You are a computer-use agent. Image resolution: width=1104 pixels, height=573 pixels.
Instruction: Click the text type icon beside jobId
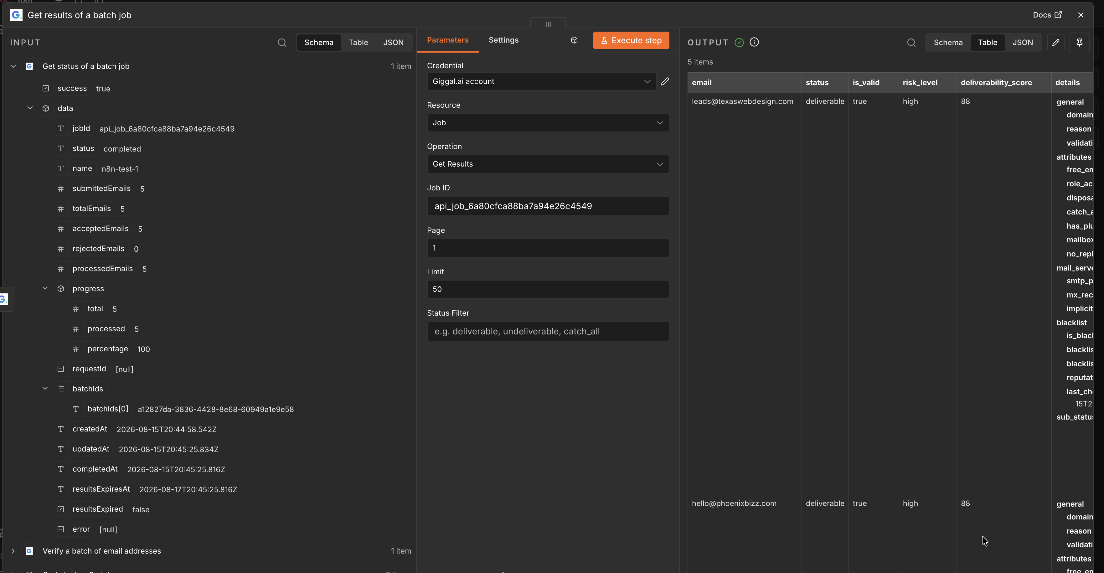[61, 129]
